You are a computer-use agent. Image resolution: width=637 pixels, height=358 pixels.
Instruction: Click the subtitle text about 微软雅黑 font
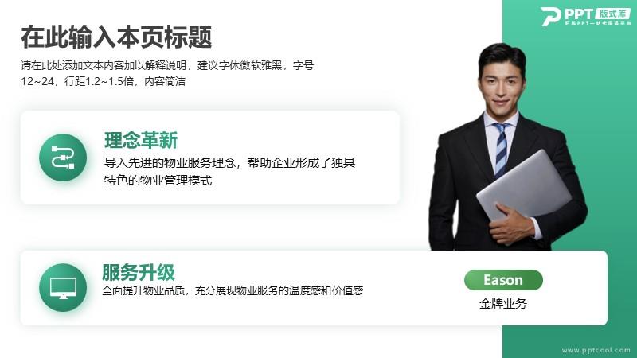tap(167, 73)
